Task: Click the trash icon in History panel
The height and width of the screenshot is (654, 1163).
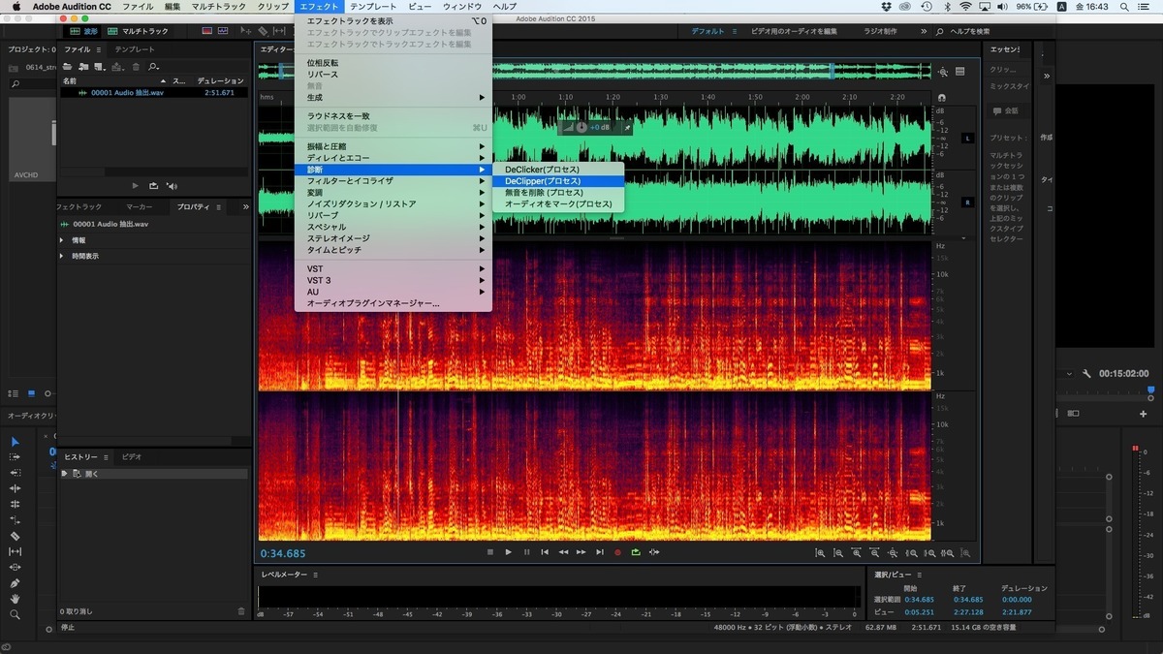Action: pyautogui.click(x=241, y=611)
